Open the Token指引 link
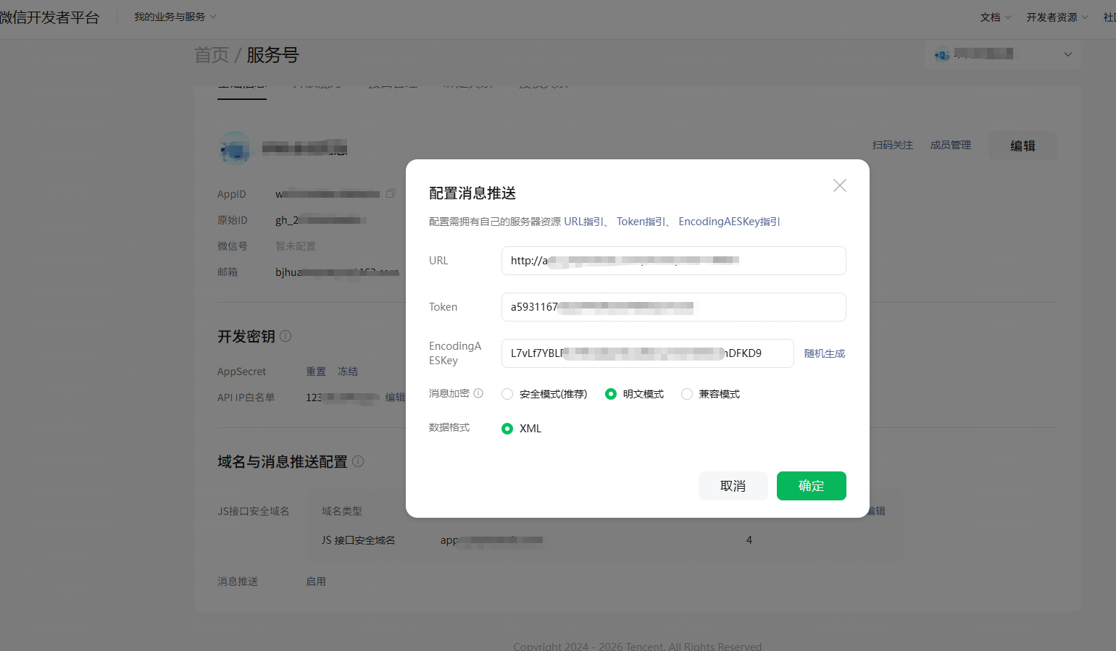1116x651 pixels. 641,222
